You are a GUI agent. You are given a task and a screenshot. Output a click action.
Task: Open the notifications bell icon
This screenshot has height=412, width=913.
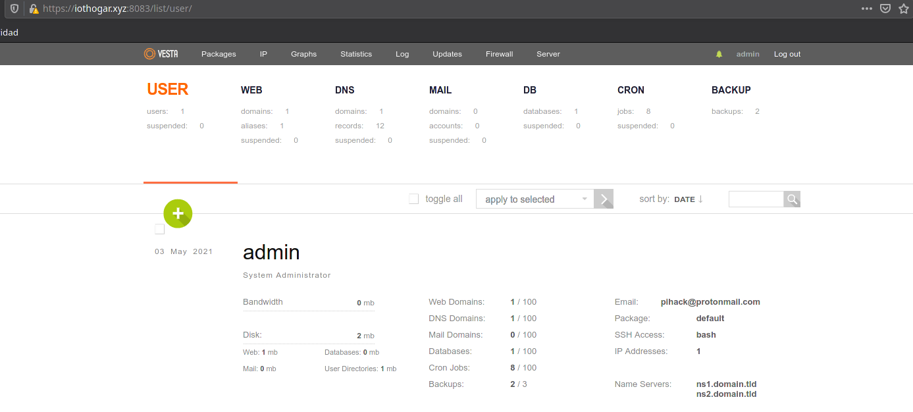(718, 53)
